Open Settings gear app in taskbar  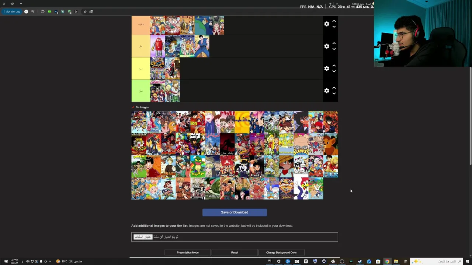[x=278, y=261]
